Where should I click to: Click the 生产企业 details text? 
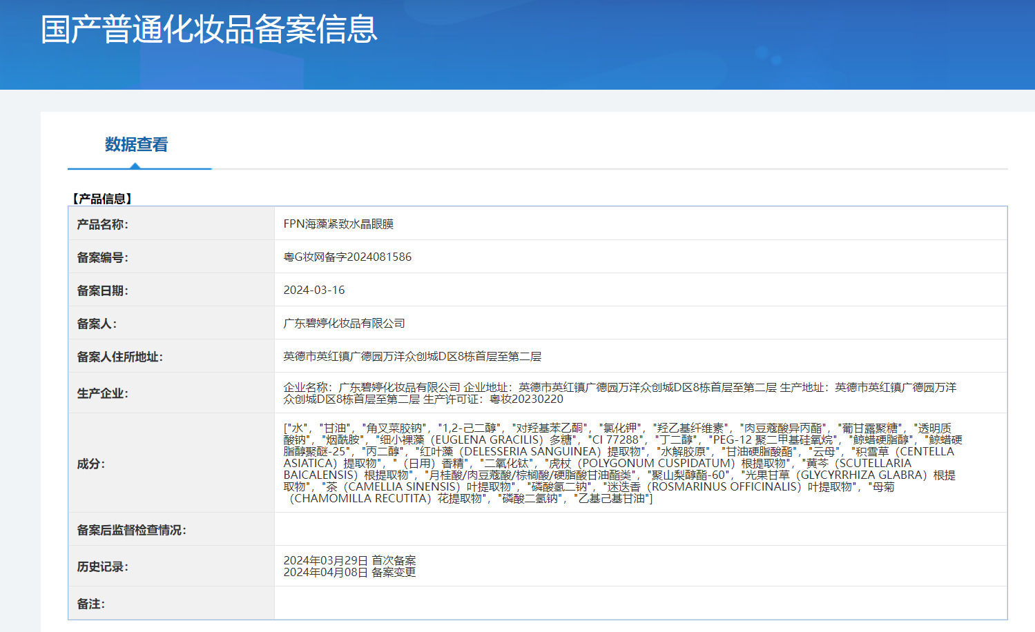click(619, 393)
